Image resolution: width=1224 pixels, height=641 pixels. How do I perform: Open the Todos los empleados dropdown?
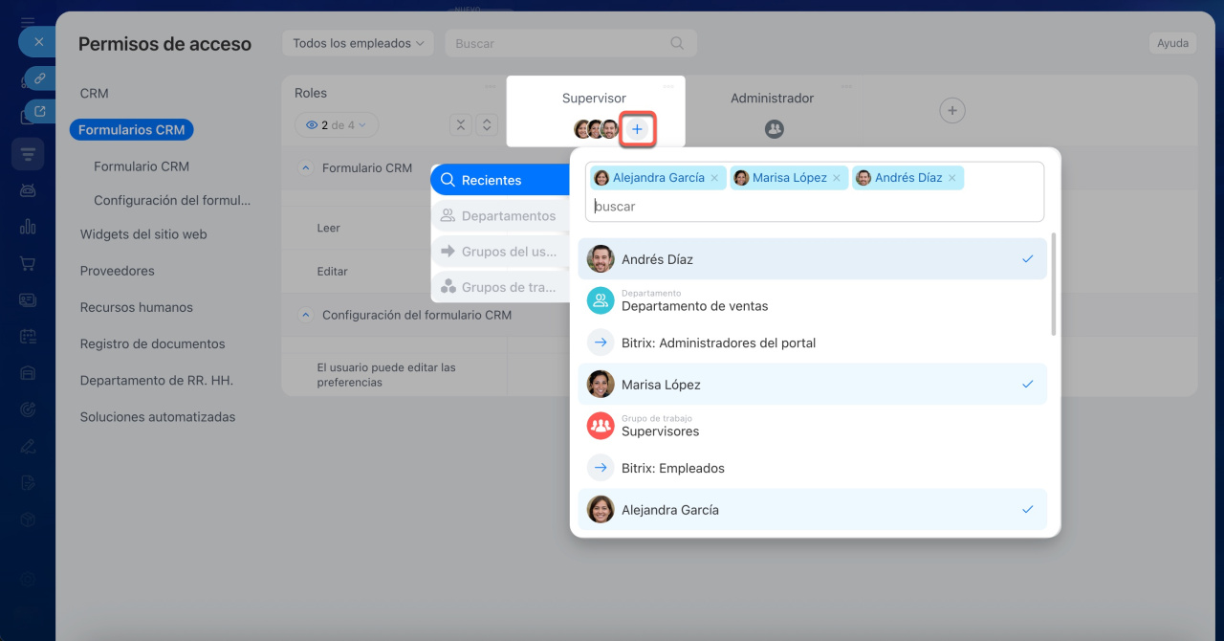point(358,43)
